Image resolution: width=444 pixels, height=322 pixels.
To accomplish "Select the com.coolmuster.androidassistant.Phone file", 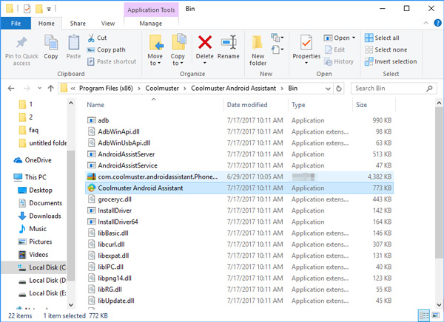I will [x=239, y=177].
